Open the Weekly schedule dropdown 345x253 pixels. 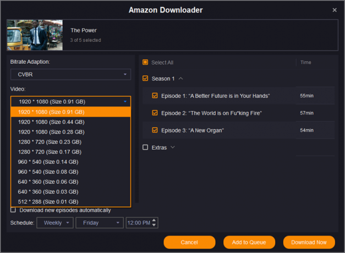tap(55, 223)
